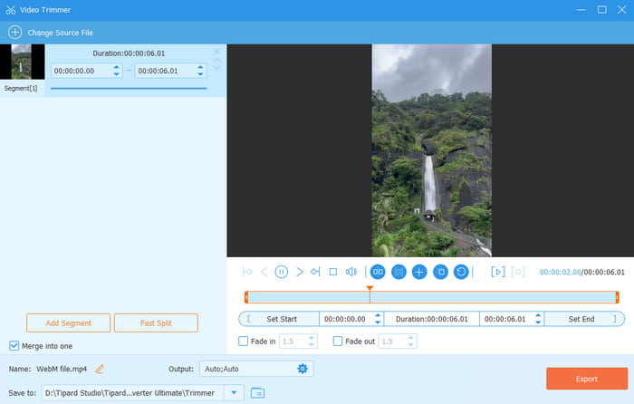Click the Change Source File plus icon

click(x=15, y=33)
